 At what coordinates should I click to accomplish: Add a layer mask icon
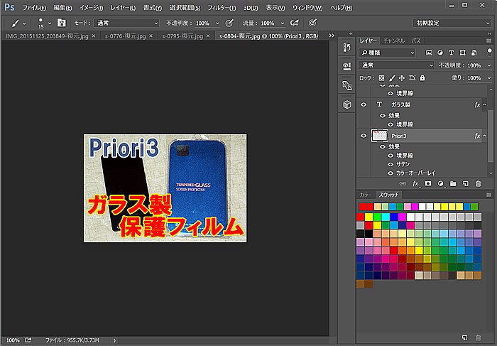428,183
